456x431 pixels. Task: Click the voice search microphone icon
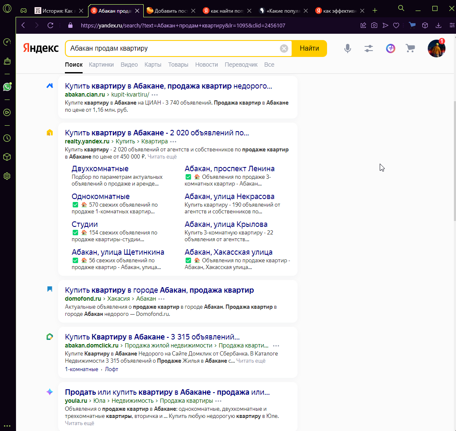[348, 48]
